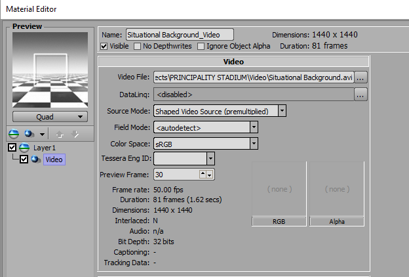Click the Video shader sphere icon in tree

click(x=36, y=159)
